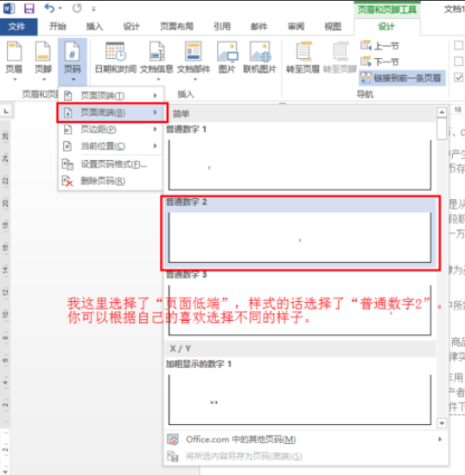Select the 普通数字 1 page number style
465x475 pixels.
click(x=300, y=160)
